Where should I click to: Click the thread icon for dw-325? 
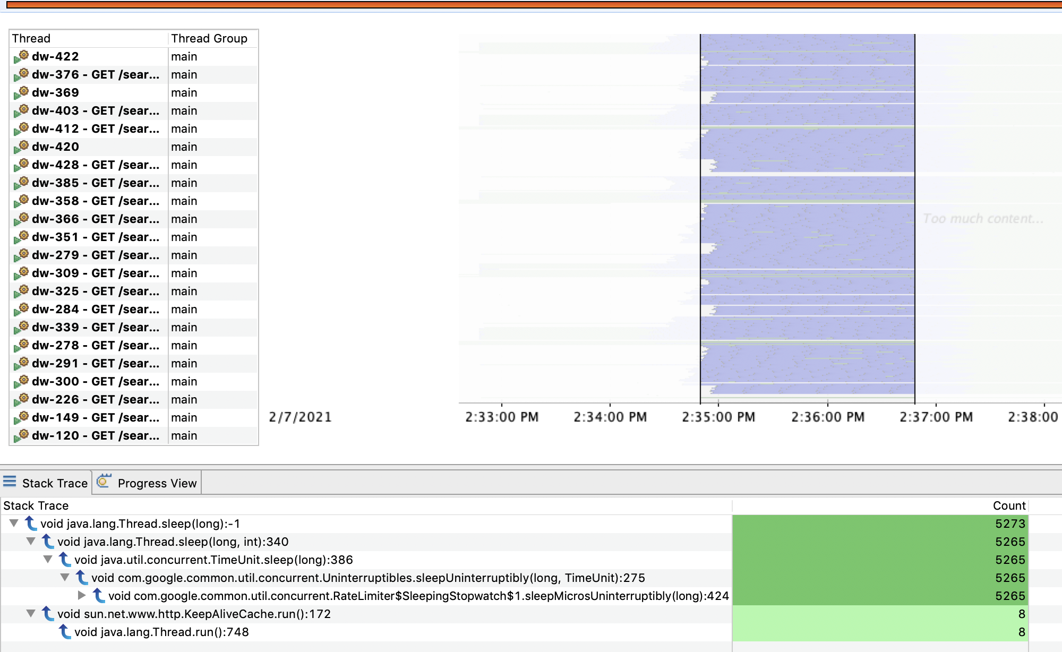click(21, 291)
